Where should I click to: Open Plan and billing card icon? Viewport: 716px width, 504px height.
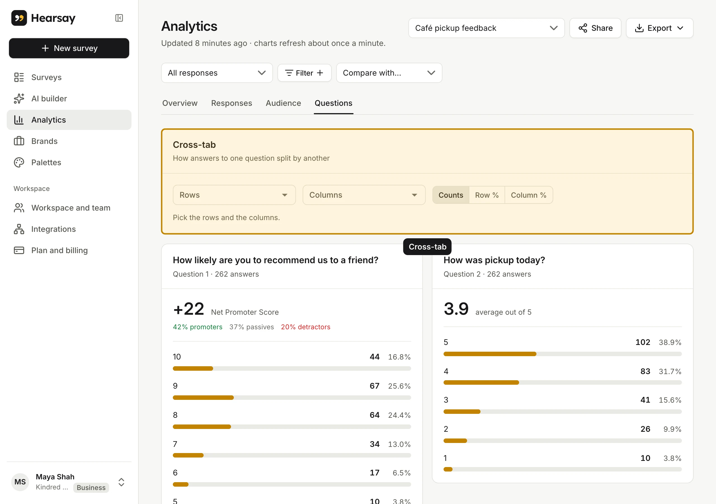point(19,250)
